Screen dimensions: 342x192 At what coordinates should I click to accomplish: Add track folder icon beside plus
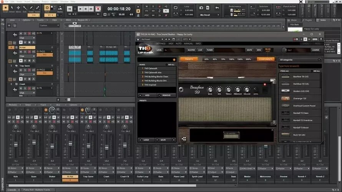[x=15, y=25]
